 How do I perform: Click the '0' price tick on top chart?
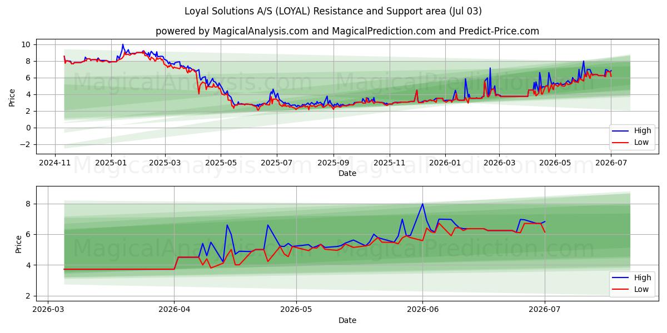(x=29, y=128)
